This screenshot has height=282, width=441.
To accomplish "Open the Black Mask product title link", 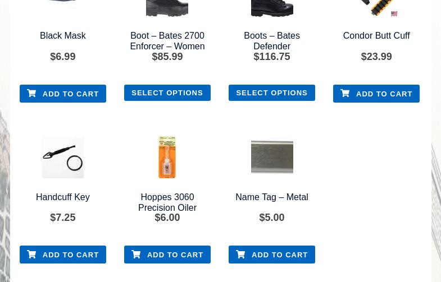I will click(63, 36).
